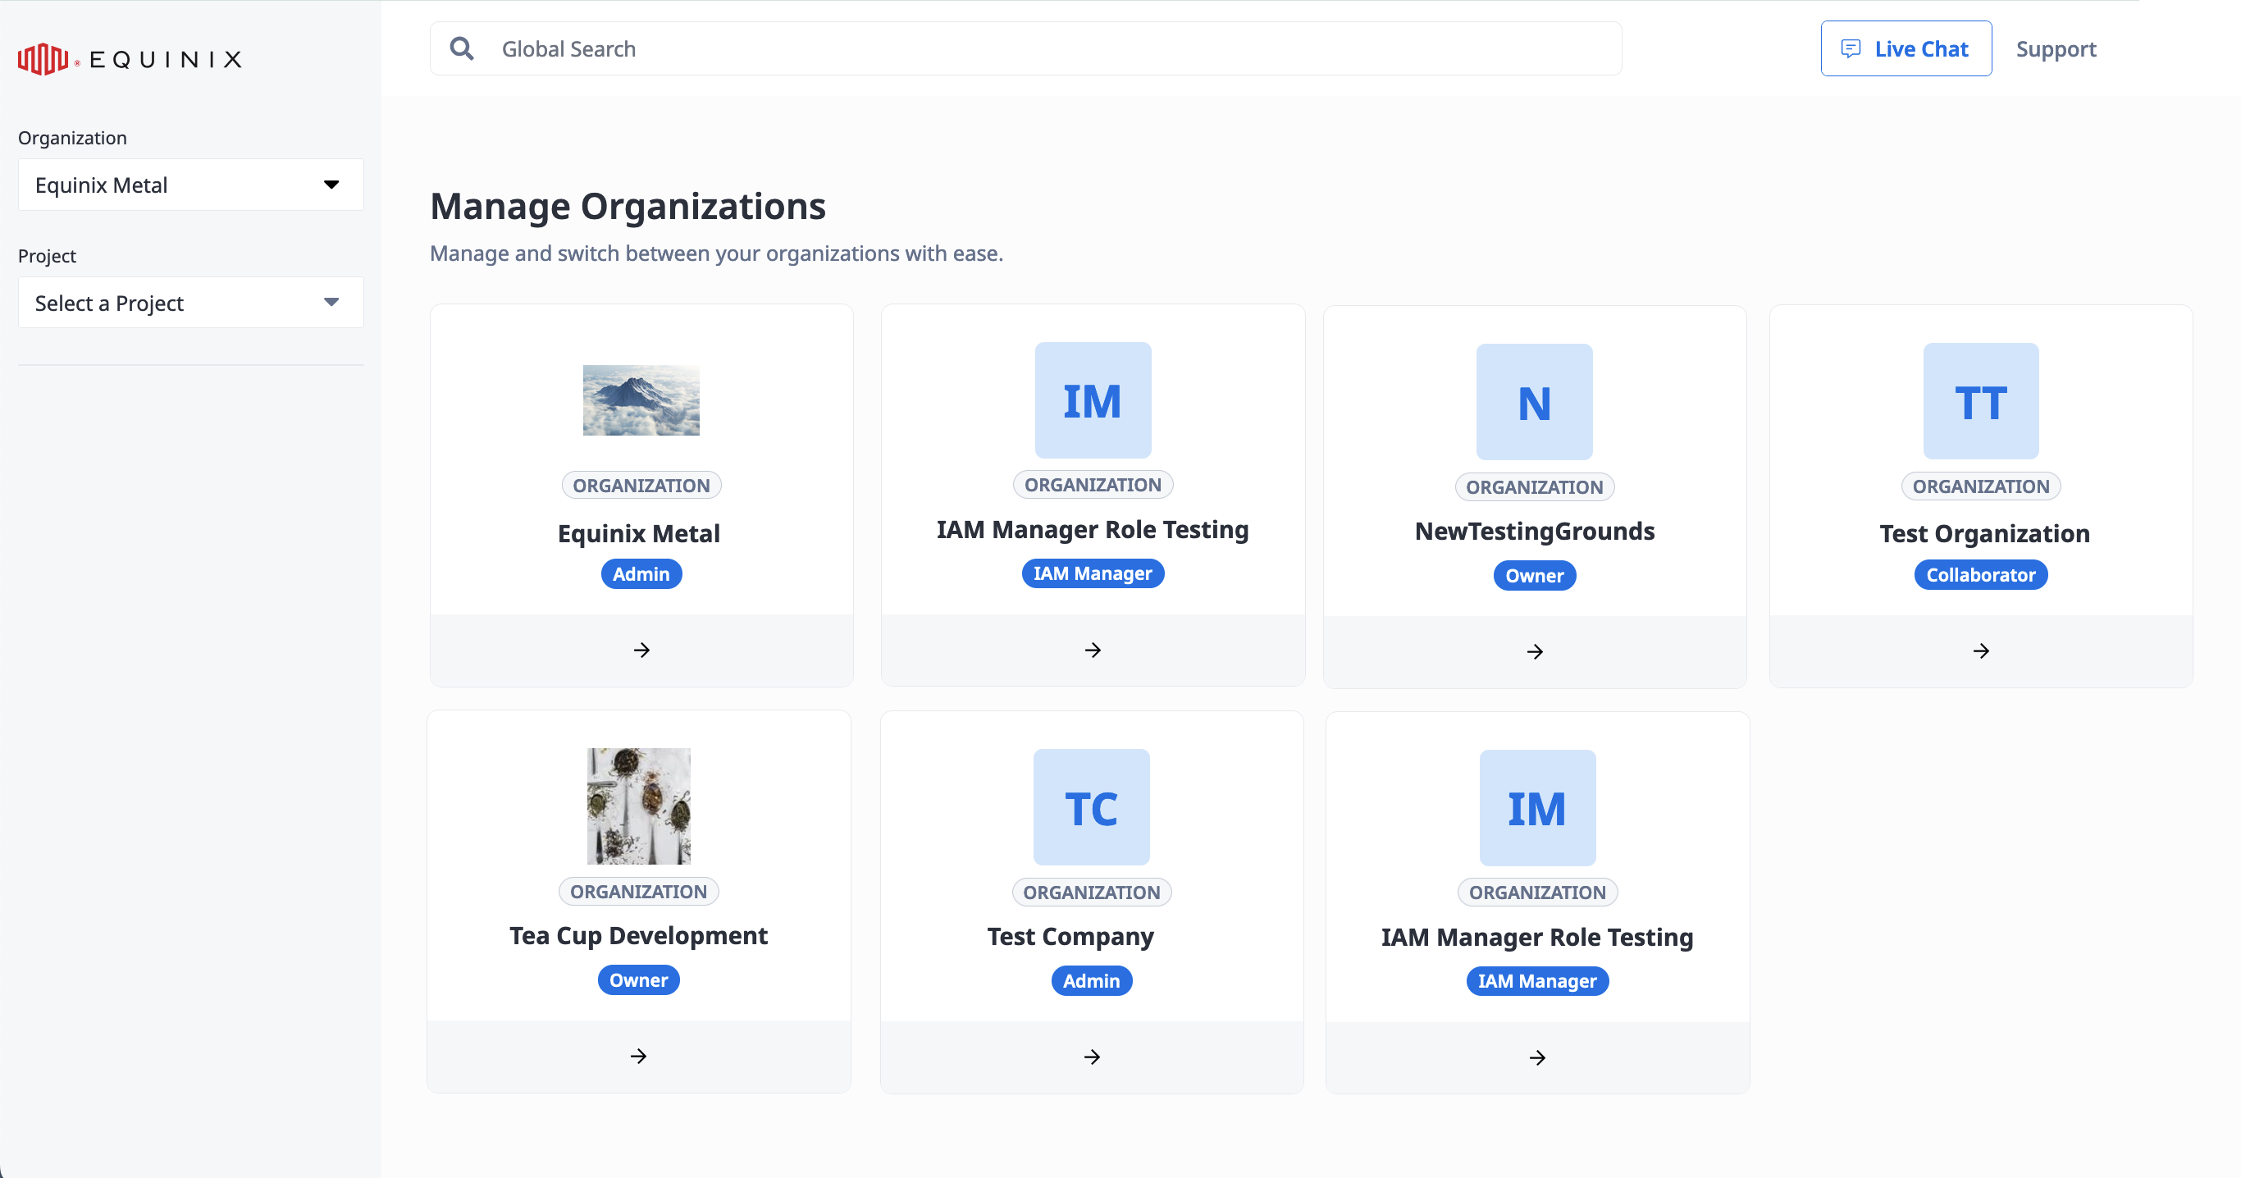
Task: Click the Tea Cup Development name
Action: point(638,936)
